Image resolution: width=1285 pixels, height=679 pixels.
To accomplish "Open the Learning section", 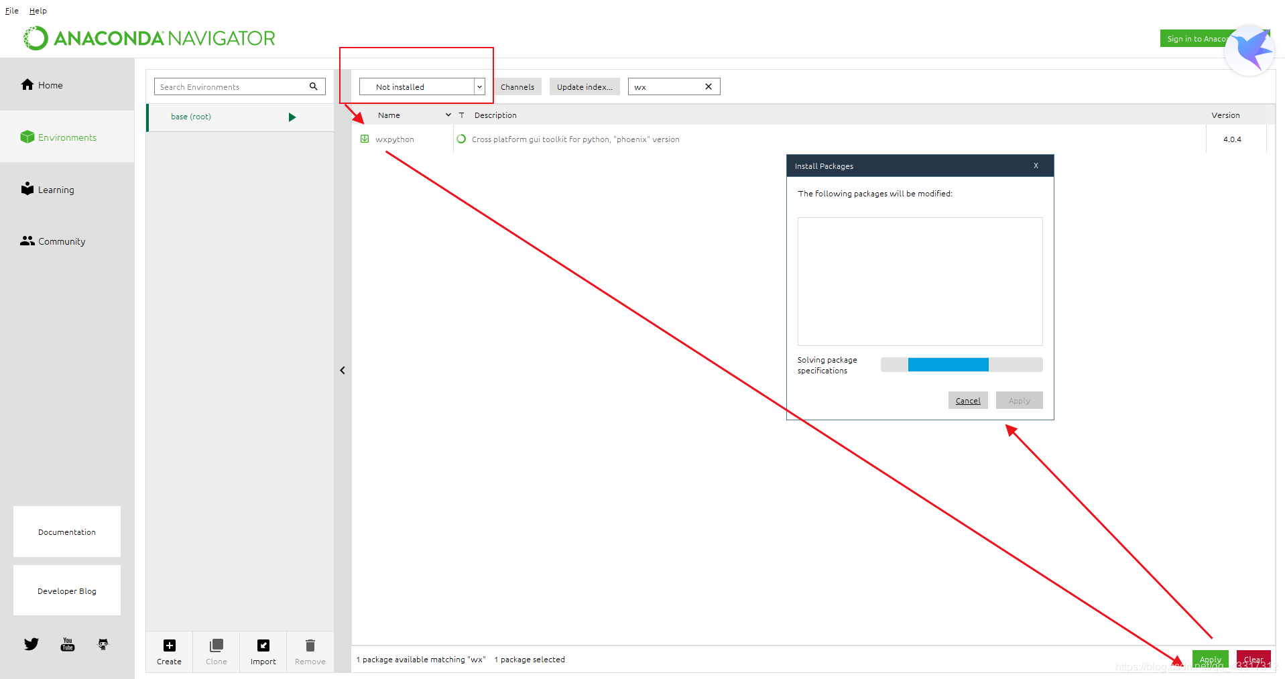I will click(x=67, y=189).
